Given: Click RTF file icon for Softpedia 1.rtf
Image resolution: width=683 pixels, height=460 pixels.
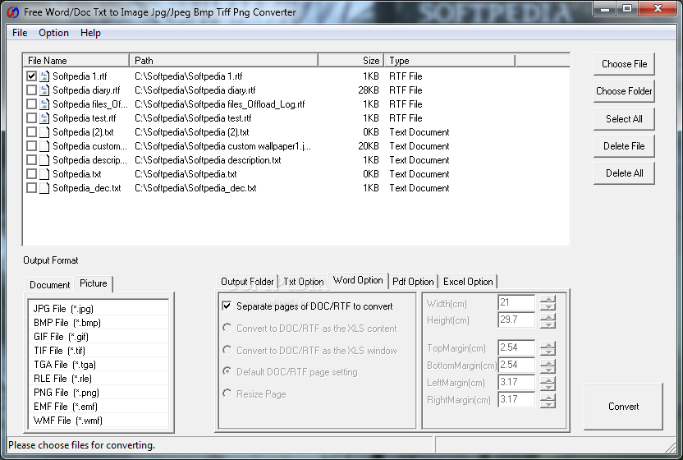Looking at the screenshot, I should tap(44, 76).
